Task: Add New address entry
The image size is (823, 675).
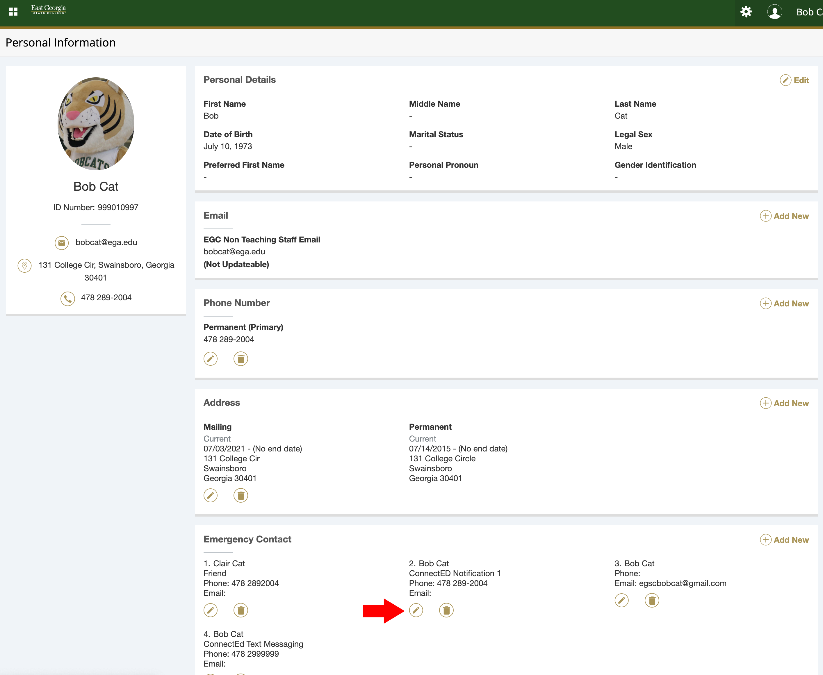Action: pyautogui.click(x=784, y=403)
